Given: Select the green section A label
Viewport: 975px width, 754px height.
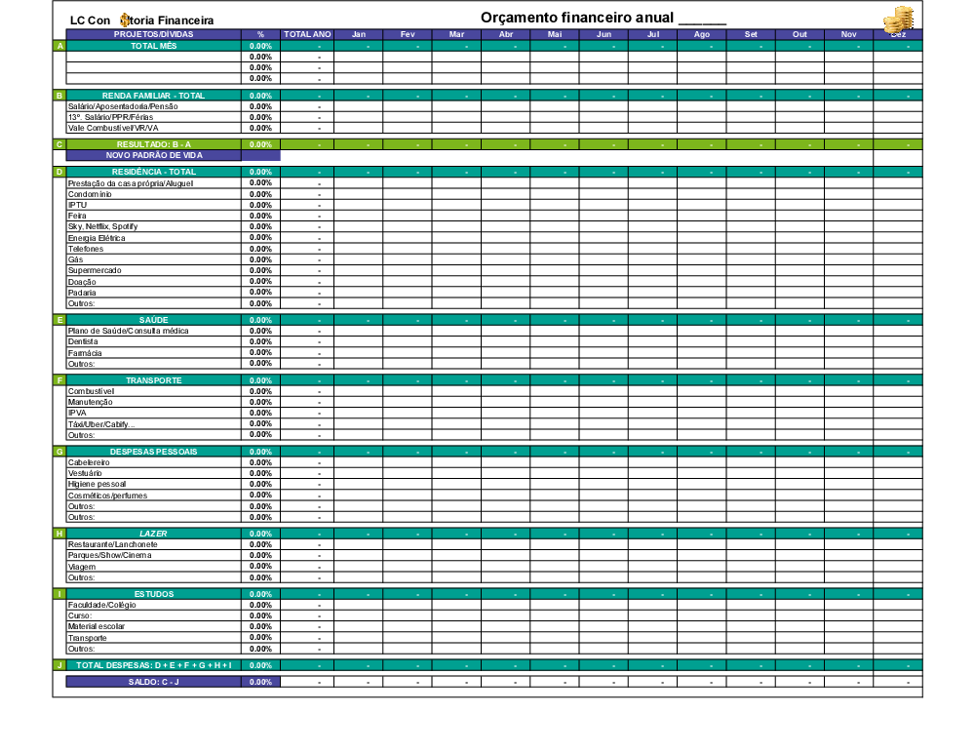Looking at the screenshot, I should coord(59,46).
